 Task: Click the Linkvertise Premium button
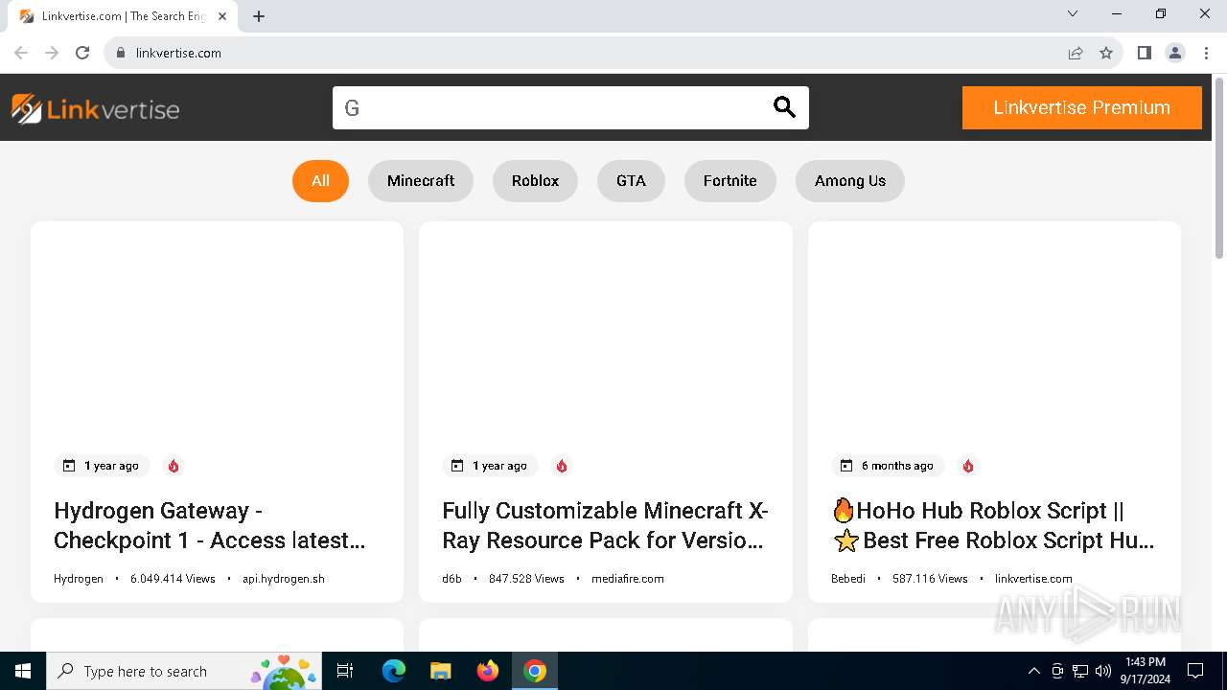point(1082,107)
